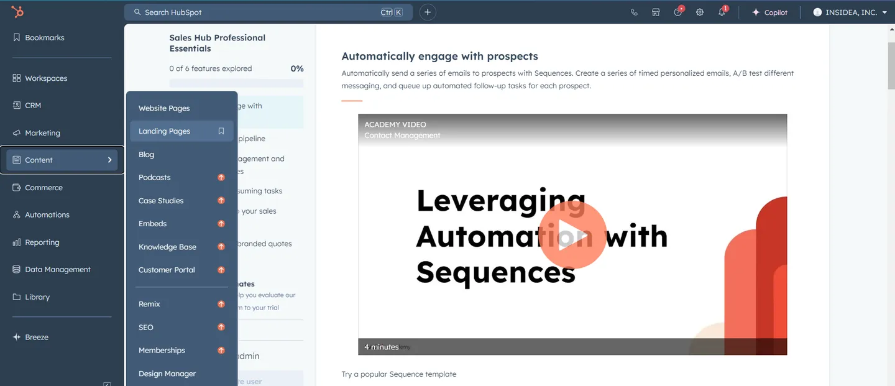Open the settings gear icon
The image size is (895, 386).
pyautogui.click(x=700, y=12)
